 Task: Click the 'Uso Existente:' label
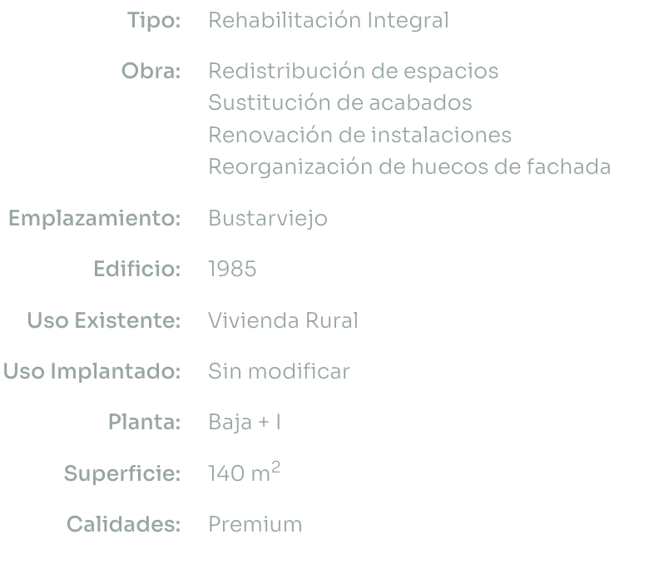[104, 320]
